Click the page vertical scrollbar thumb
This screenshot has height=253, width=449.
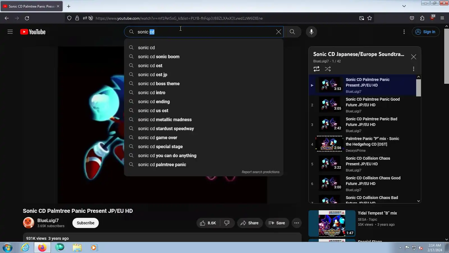coord(446,56)
